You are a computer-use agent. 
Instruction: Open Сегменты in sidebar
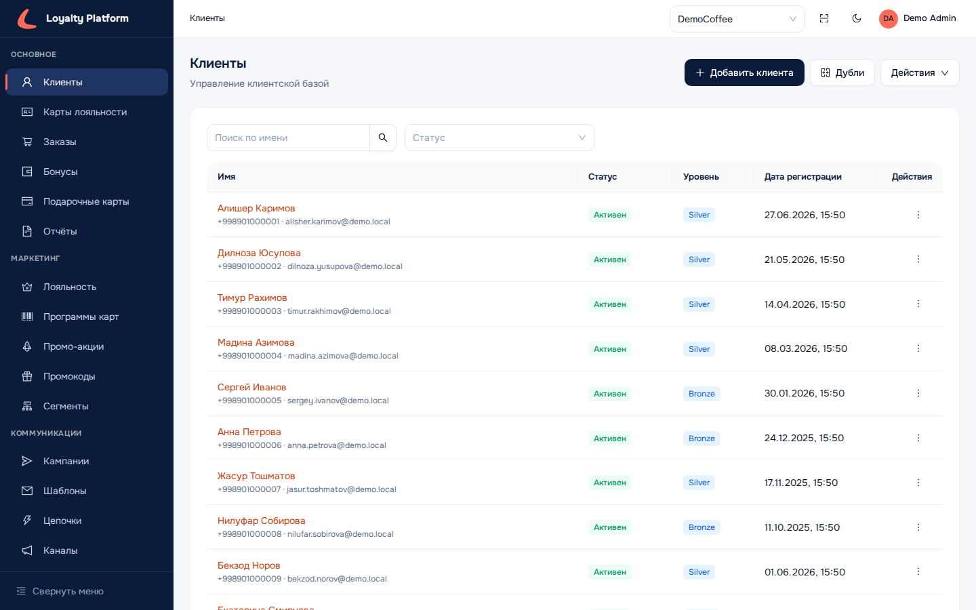[87, 406]
